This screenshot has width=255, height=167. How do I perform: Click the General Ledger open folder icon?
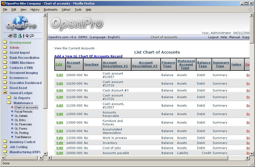click(x=5, y=93)
